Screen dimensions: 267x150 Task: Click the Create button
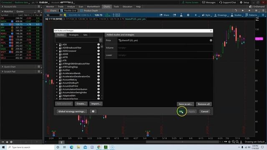[81, 104]
